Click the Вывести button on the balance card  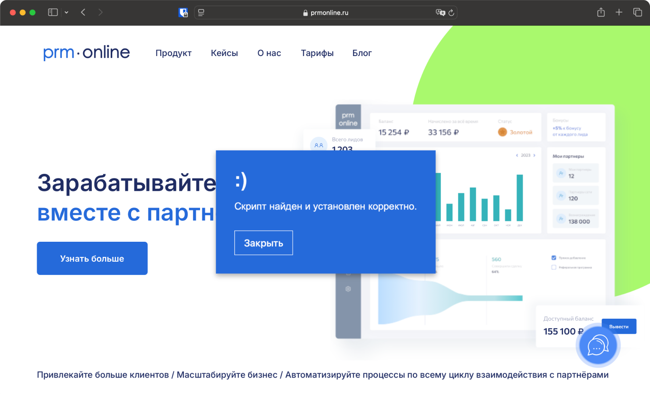(x=619, y=326)
